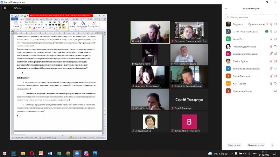The width and height of the screenshot is (280, 157).
Task: Open customize quick access toolbar dropdown
Action: coord(28,16)
